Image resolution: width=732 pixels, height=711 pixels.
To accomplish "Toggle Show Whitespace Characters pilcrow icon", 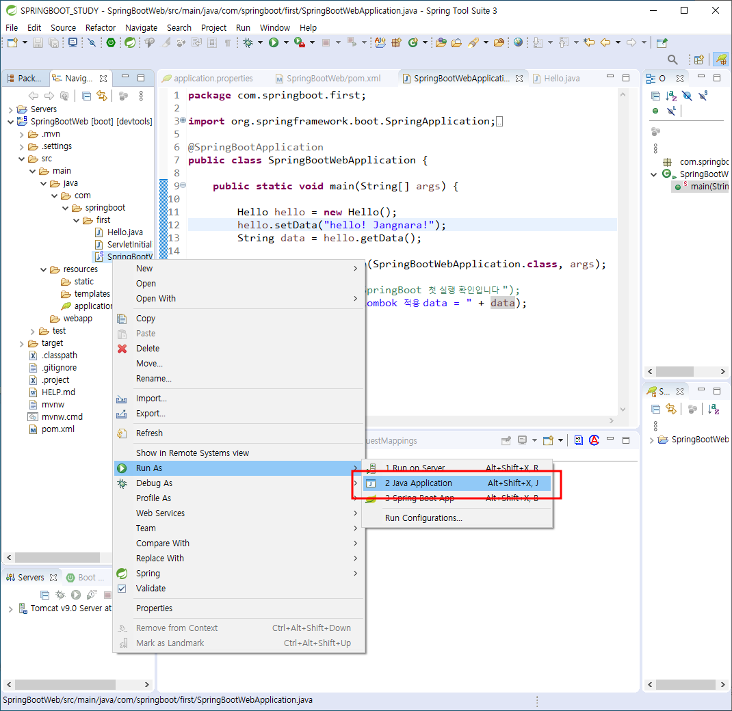I will [228, 43].
